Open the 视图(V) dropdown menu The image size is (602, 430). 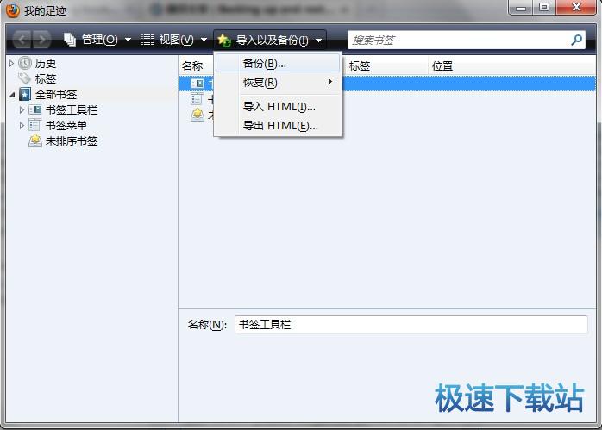(x=174, y=40)
